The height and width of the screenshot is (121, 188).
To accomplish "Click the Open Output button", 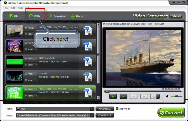I will 105,115.
